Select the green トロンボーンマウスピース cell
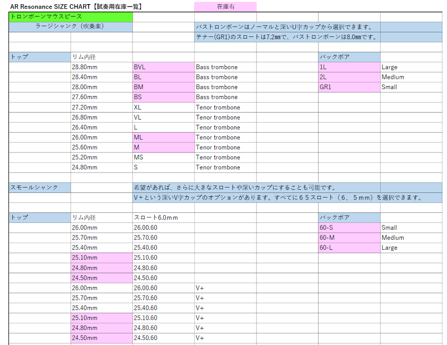This screenshot has width=447, height=345. point(71,17)
